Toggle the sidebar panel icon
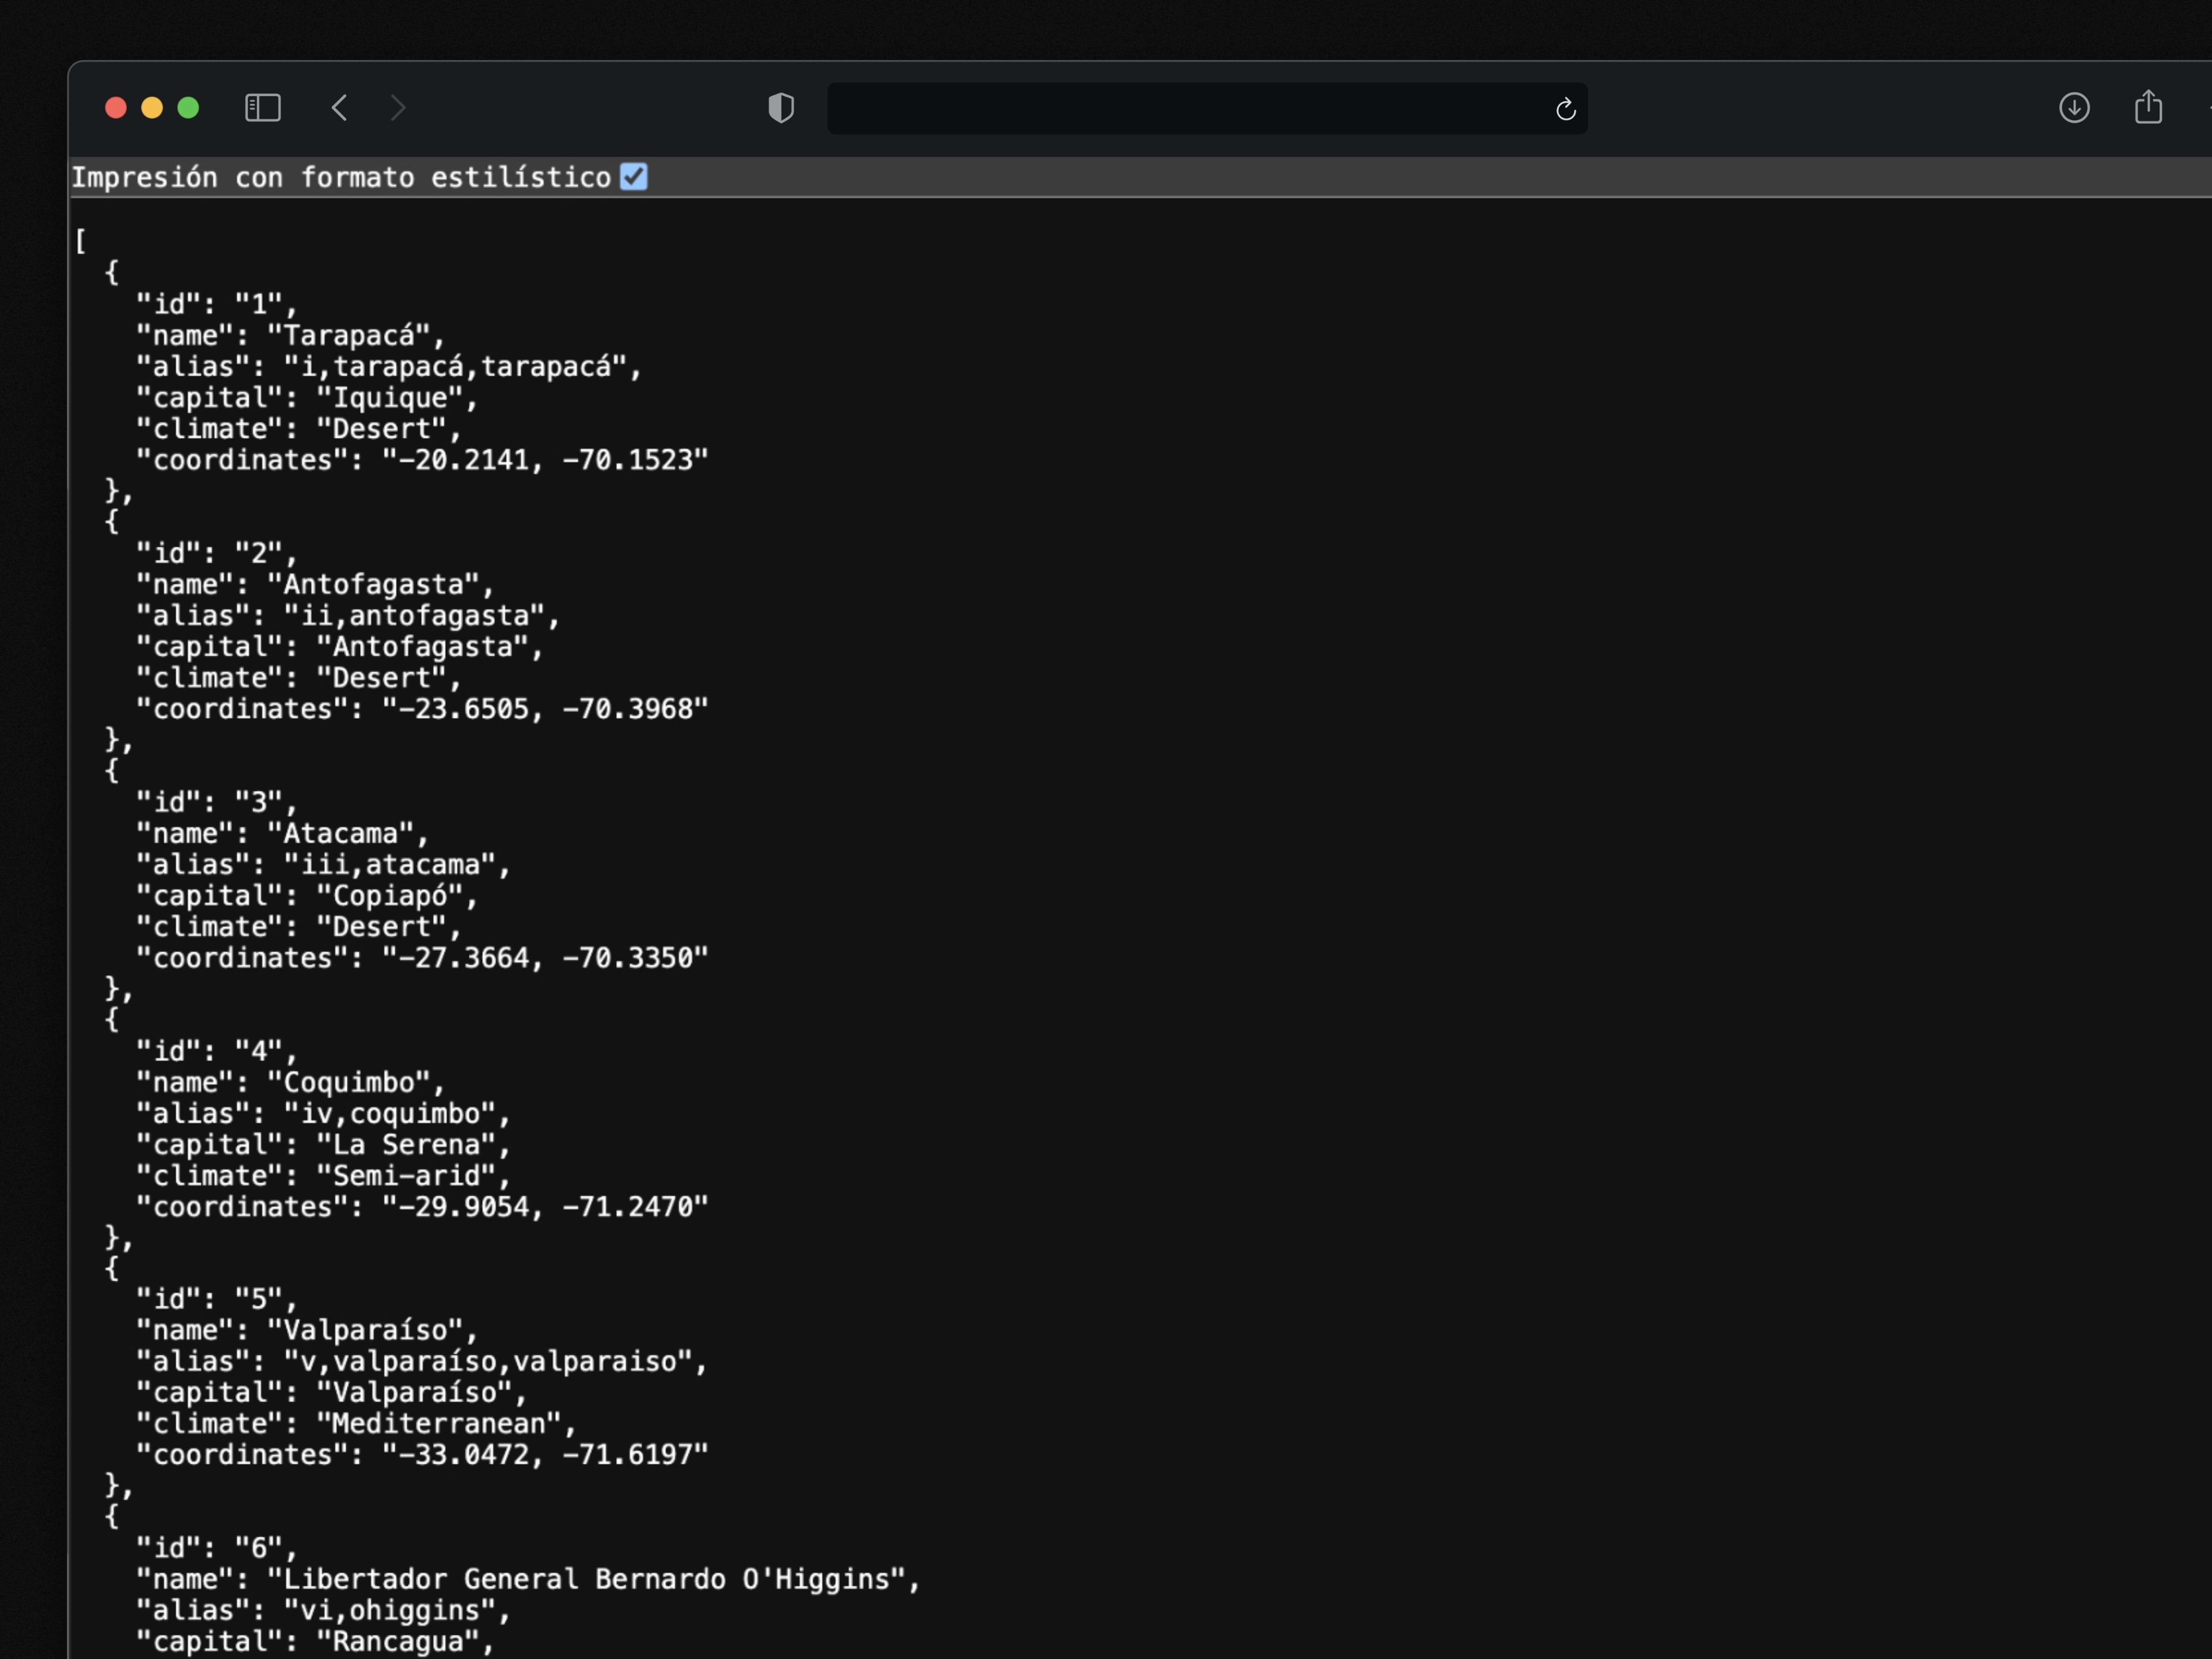The width and height of the screenshot is (2212, 1659). pos(263,108)
